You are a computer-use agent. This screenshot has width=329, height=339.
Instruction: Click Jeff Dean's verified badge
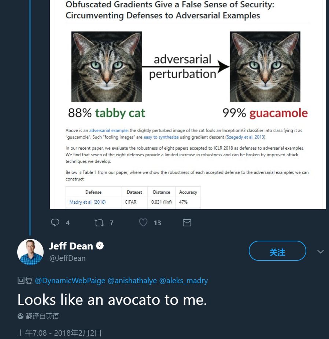100,246
